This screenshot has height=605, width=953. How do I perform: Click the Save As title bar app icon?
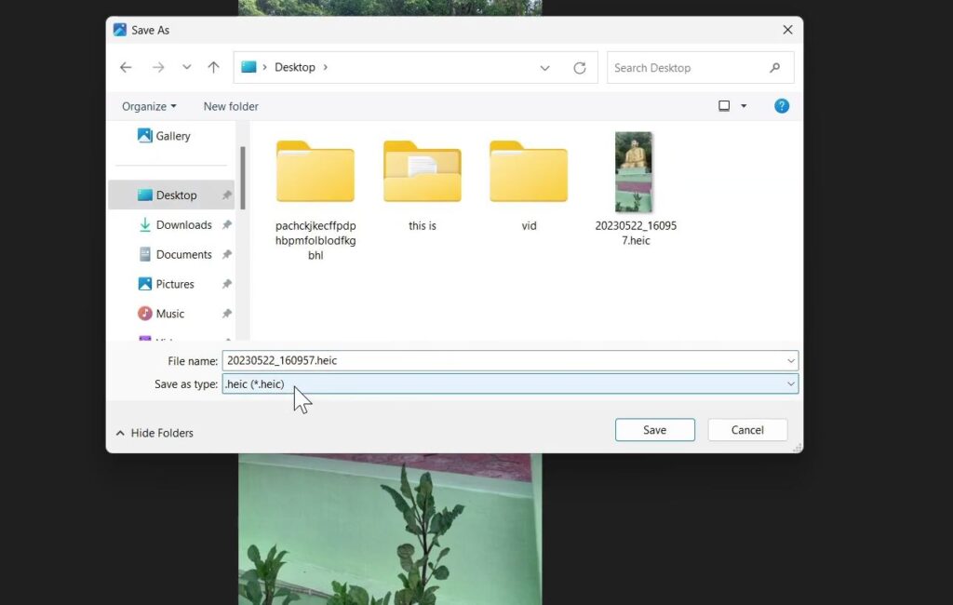(x=120, y=30)
